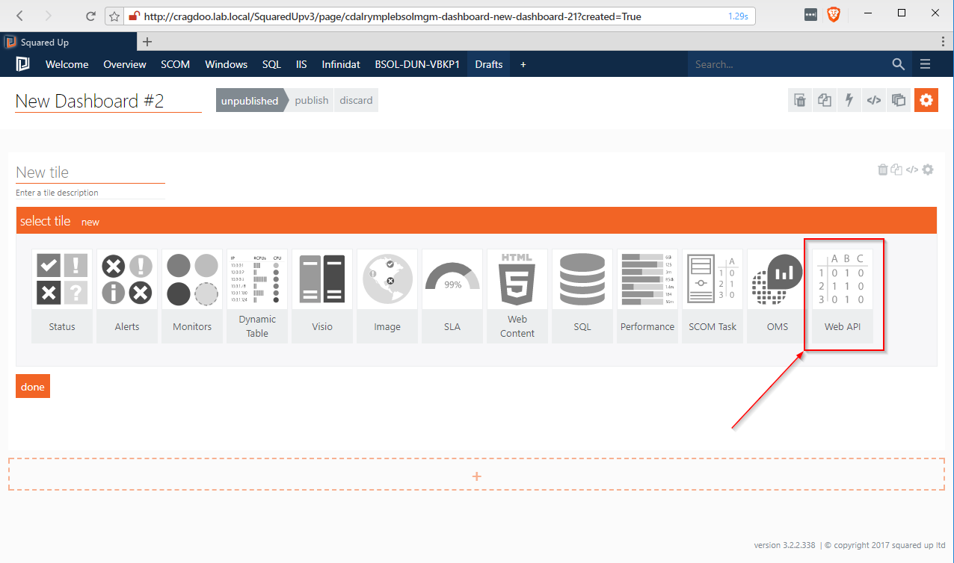Add a nav item with plus
Image resolution: width=954 pixels, height=563 pixels.
coord(523,64)
